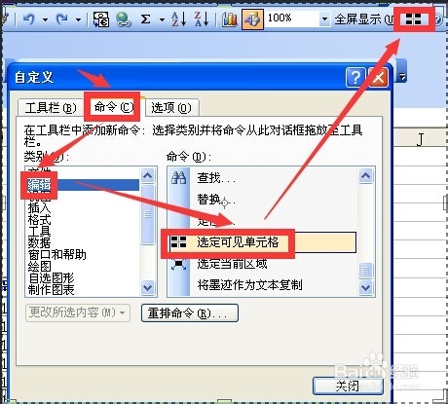The height and width of the screenshot is (404, 448).
Task: Expand the zoom percentage dropdown
Action: click(324, 19)
